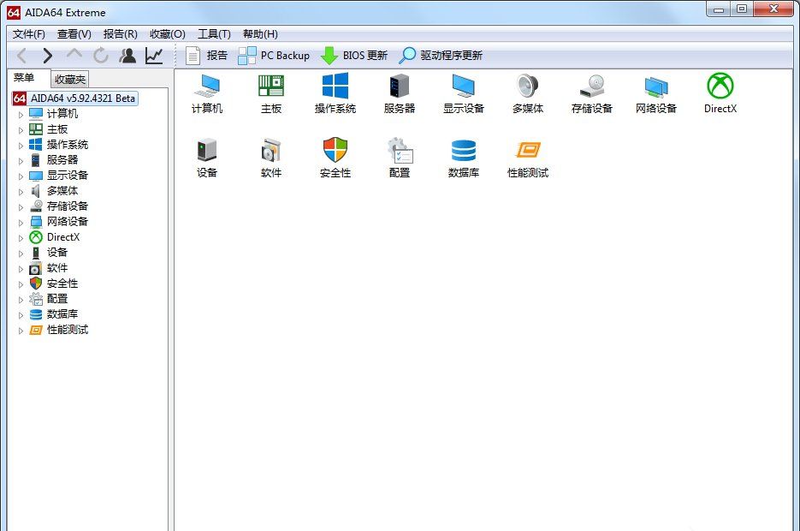Image resolution: width=800 pixels, height=531 pixels.
Task: Click the 驱动程序更新 driver update button
Action: click(x=441, y=56)
